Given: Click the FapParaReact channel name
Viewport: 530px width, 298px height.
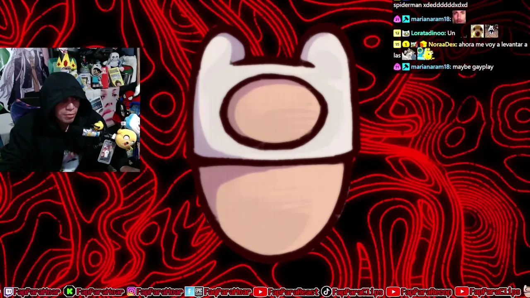Looking at the screenshot, I should 294,292.
